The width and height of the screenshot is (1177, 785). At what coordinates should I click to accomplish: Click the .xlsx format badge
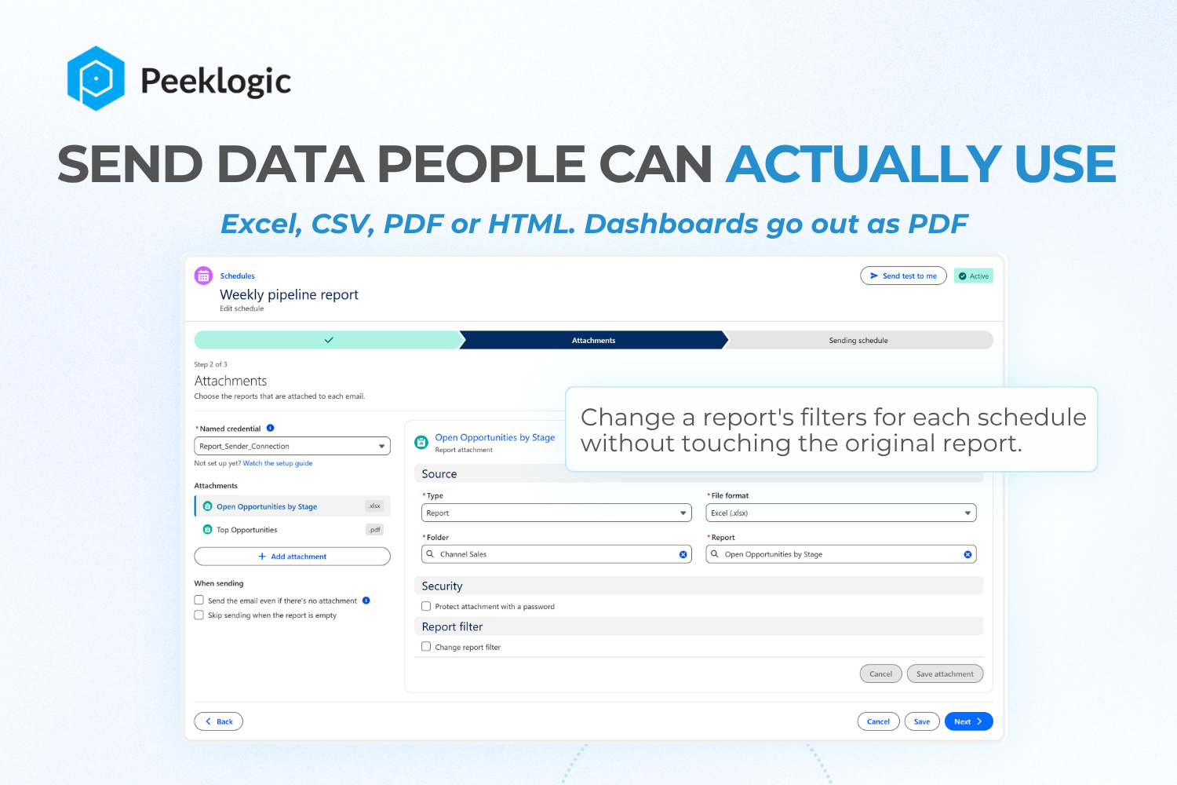tap(374, 506)
